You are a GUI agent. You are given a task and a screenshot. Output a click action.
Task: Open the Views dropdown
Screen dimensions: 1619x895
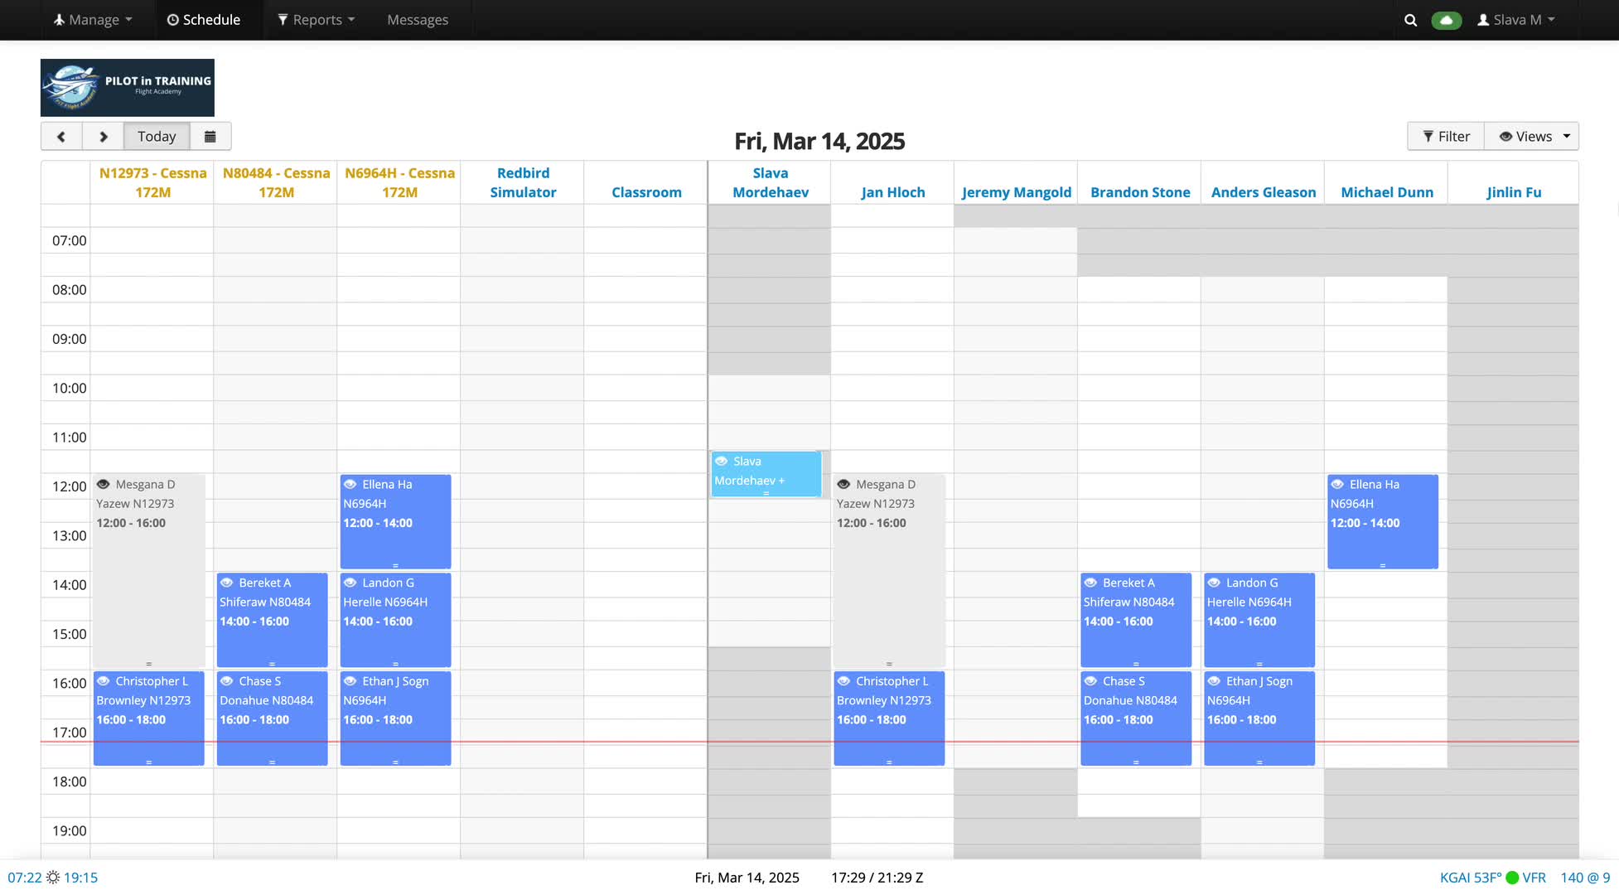tap(1533, 137)
